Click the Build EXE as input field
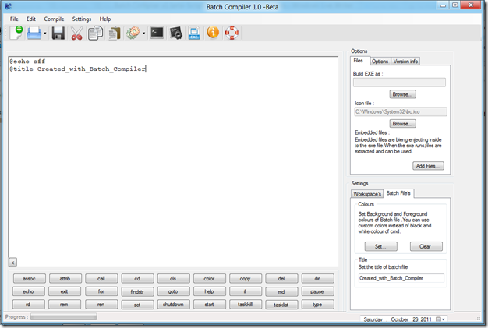488x328 pixels. point(399,83)
